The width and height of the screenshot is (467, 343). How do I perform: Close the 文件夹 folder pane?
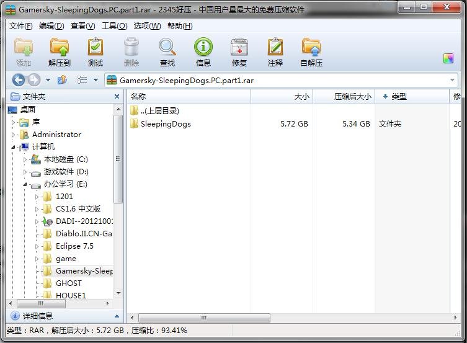pyautogui.click(x=117, y=97)
